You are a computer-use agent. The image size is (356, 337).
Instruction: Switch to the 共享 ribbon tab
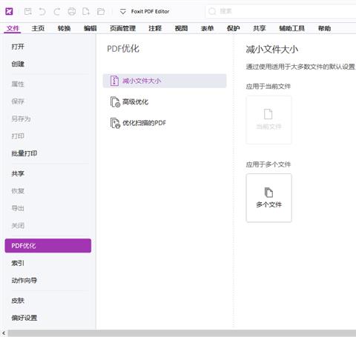tap(260, 28)
